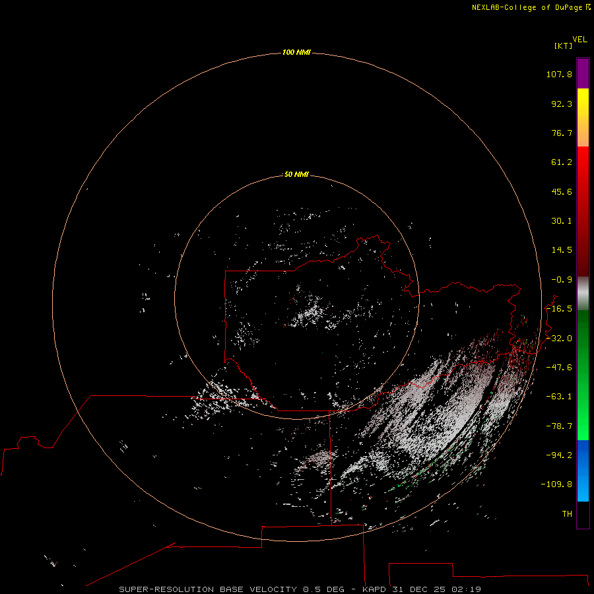The height and width of the screenshot is (594, 594).
Task: Click the green segment of the velocity color bar
Action: click(x=583, y=375)
